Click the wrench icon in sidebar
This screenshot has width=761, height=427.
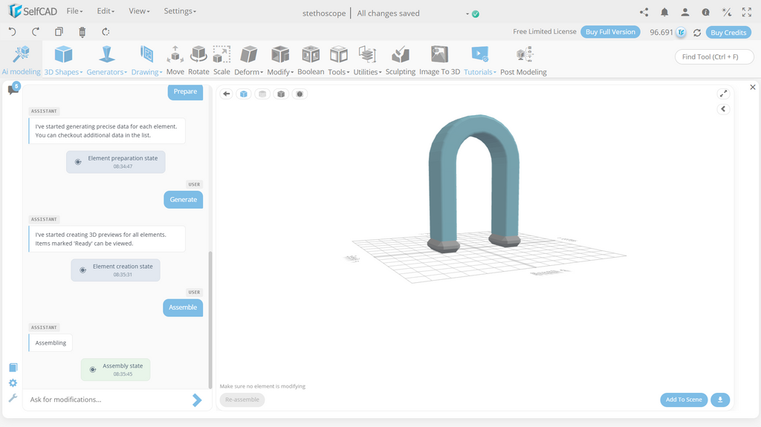pyautogui.click(x=13, y=398)
